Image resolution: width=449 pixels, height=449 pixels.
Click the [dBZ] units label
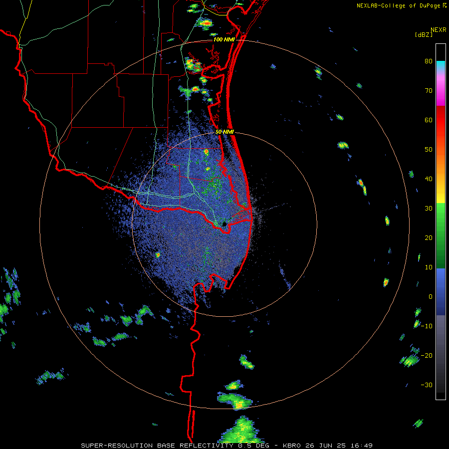click(424, 34)
